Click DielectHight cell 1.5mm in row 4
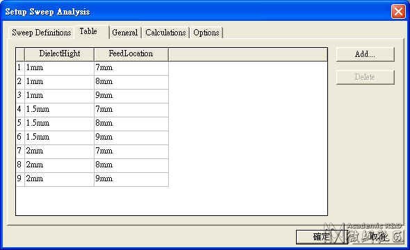Viewport: 410px width, 250px height. (59, 110)
